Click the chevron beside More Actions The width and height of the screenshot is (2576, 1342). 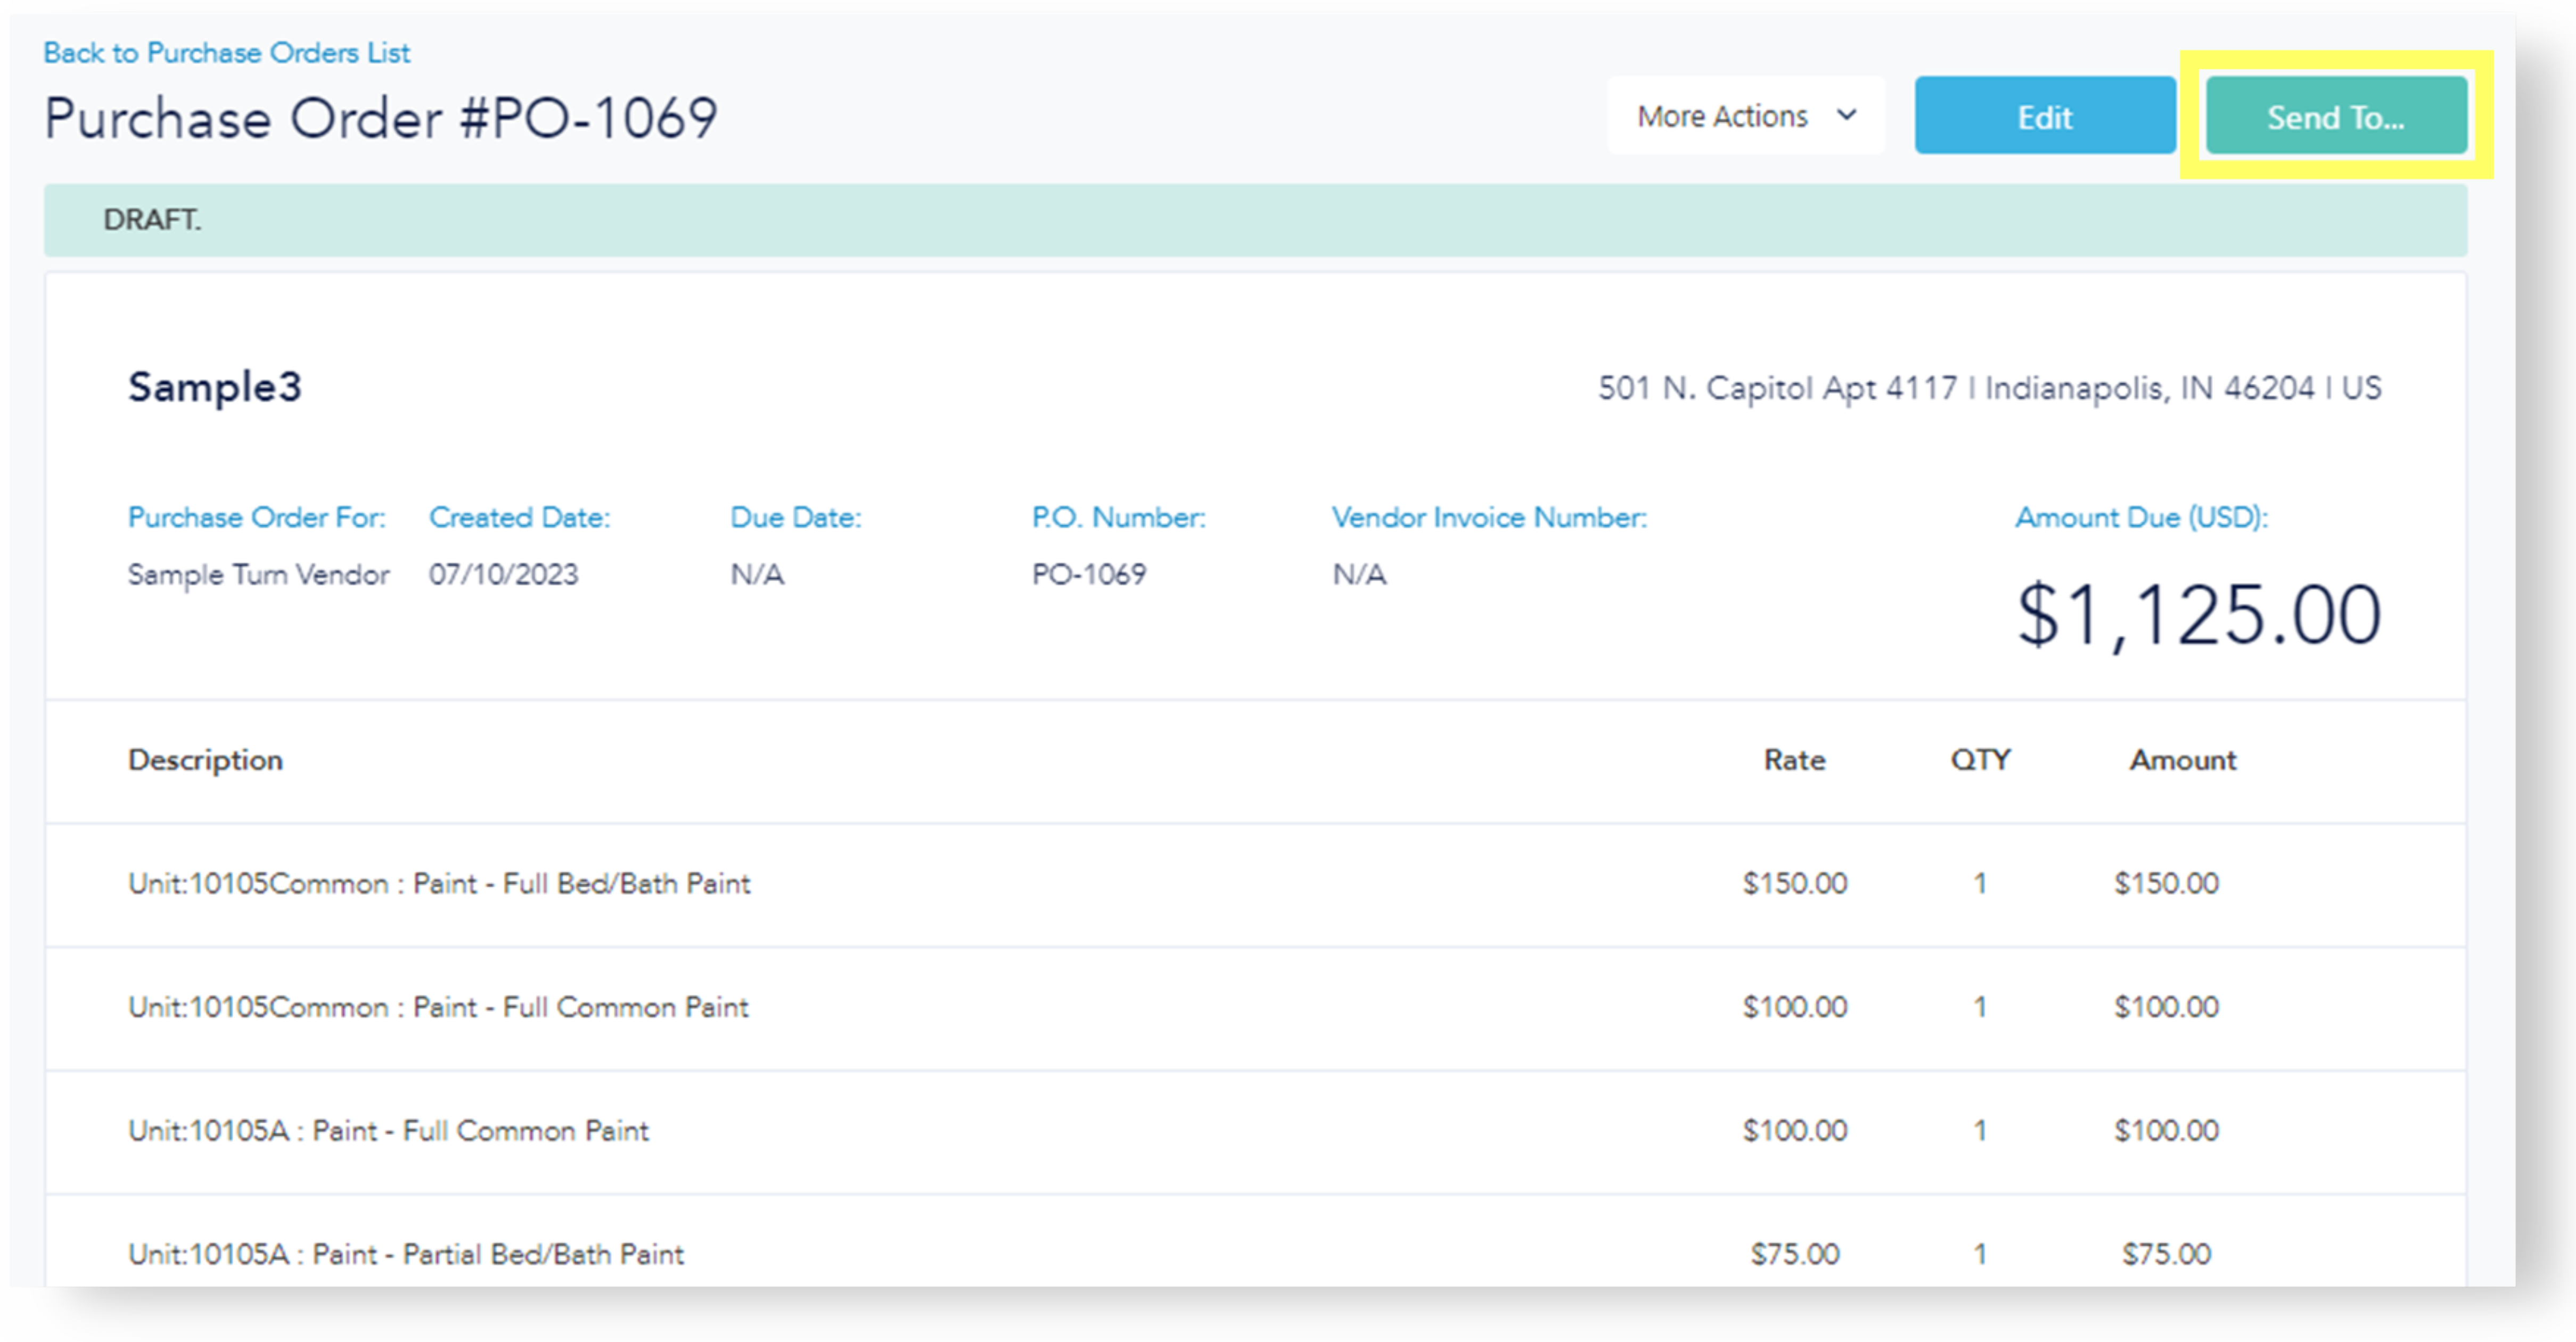tap(1847, 115)
